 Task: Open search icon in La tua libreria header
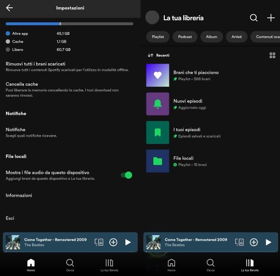pyautogui.click(x=253, y=18)
